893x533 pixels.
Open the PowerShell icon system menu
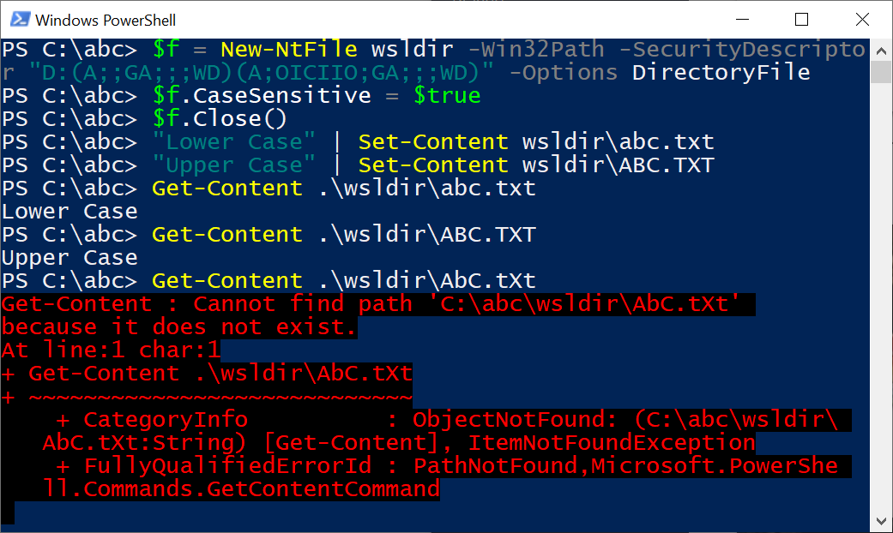(20, 20)
